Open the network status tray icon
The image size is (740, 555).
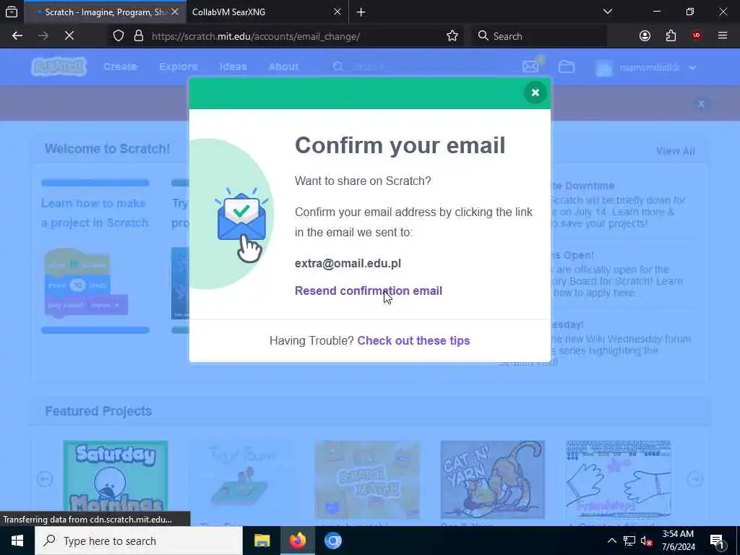click(x=629, y=541)
